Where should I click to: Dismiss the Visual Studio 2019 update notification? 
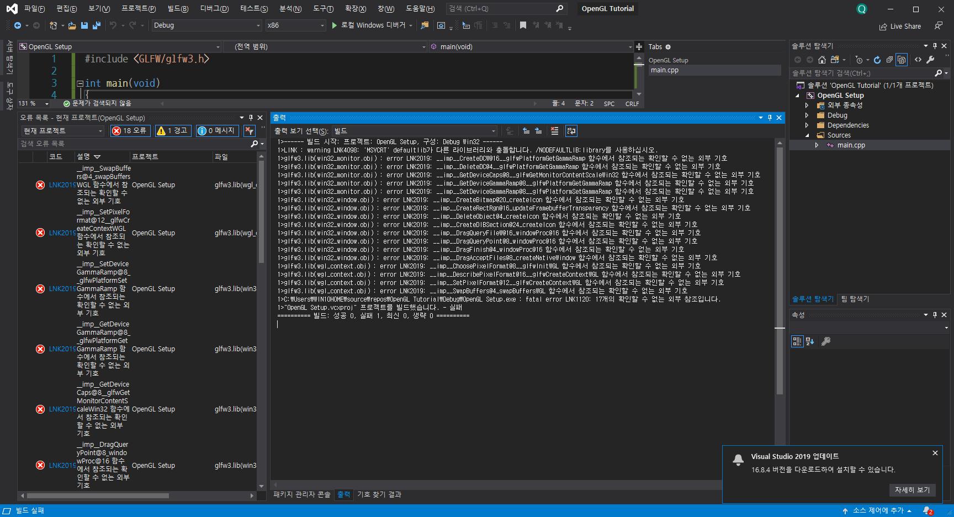(x=935, y=453)
